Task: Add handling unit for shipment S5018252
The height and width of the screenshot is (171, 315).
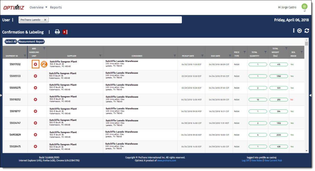Action: pos(35,99)
